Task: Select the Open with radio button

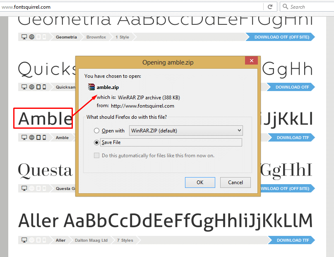Action: coord(96,130)
